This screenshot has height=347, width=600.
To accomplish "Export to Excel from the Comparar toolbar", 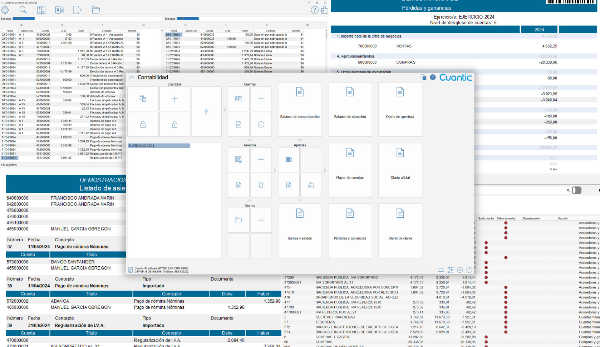I will coord(59,10).
